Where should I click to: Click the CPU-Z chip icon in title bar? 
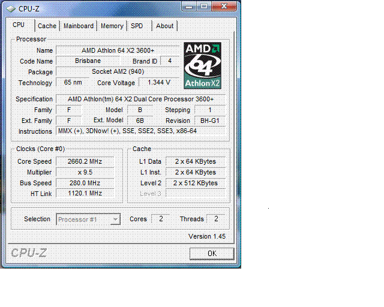11,9
